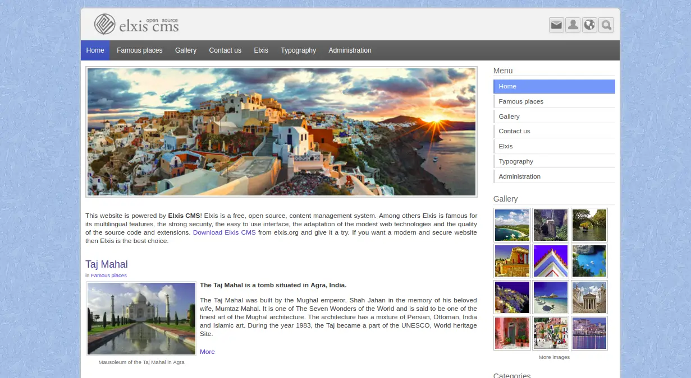Click the Santorini sunset banner image
The width and height of the screenshot is (691, 378).
(281, 132)
